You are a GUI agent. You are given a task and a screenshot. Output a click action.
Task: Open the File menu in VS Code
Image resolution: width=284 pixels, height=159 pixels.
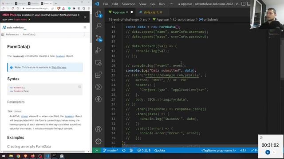pyautogui.click(x=106, y=4)
